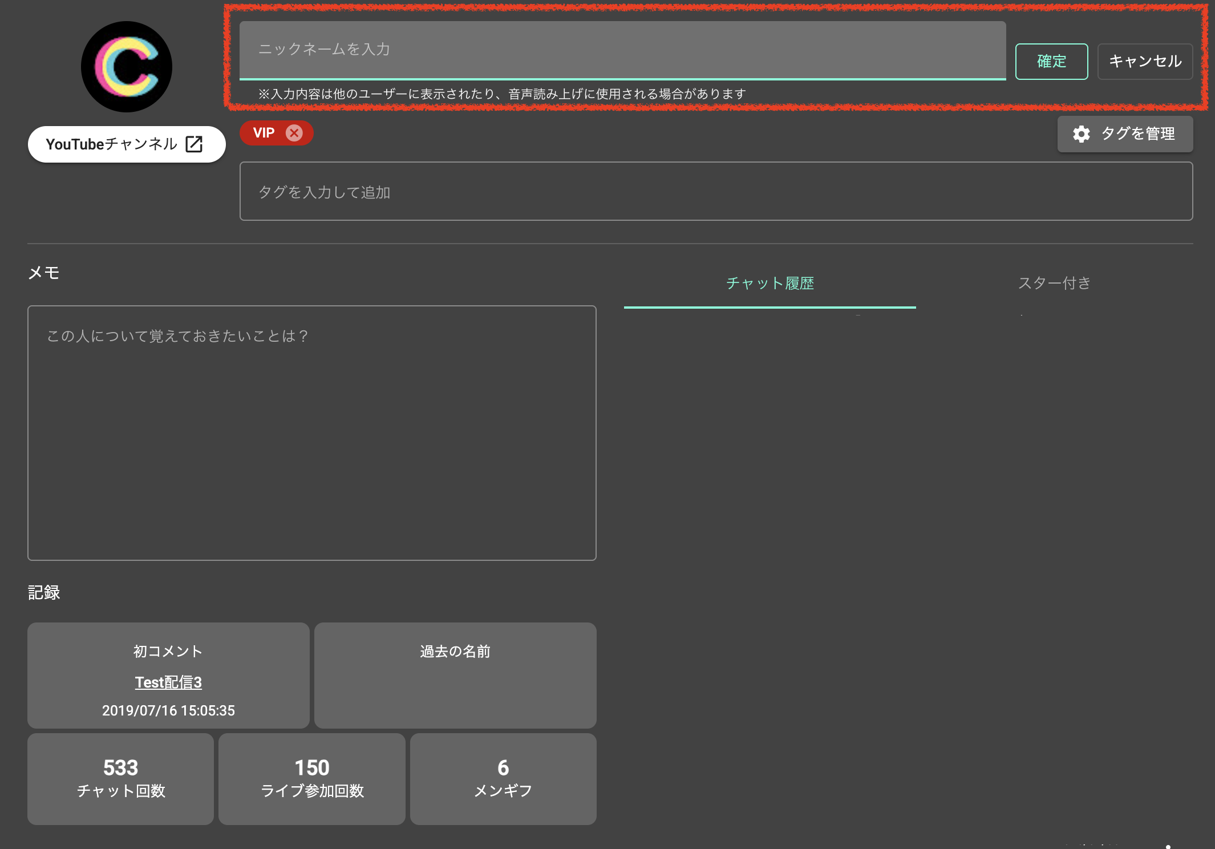Switch to the スター付き tab

(1054, 282)
